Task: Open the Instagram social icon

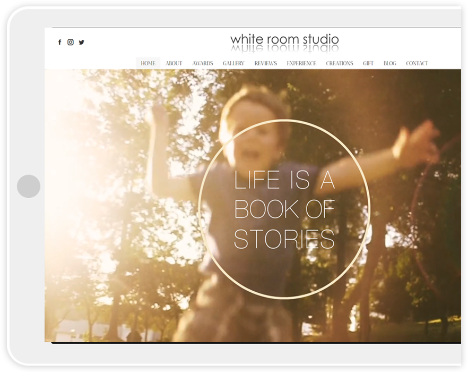Action: click(71, 42)
